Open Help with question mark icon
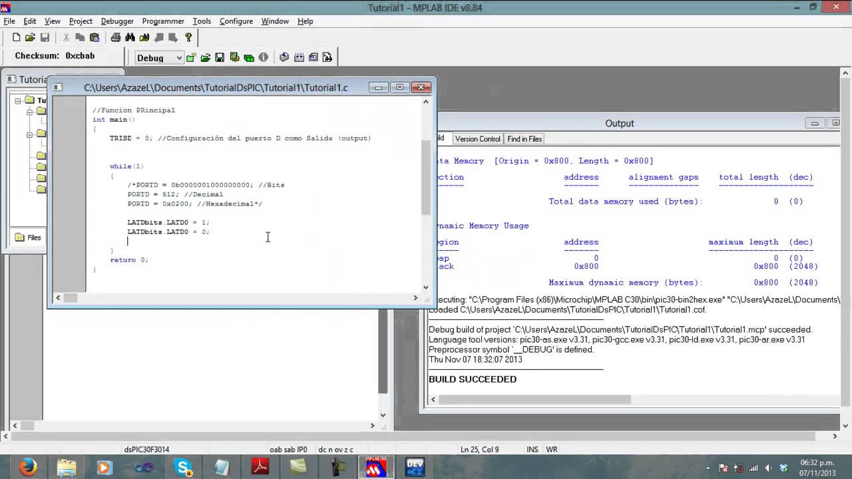Viewport: 852px width, 479px height. (x=188, y=38)
